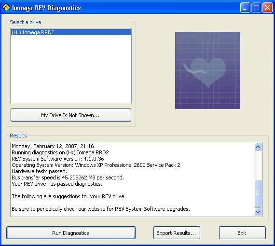The height and width of the screenshot is (246, 275).
Task: Minimize the Iomega REV Diagnostics window
Action: click(x=245, y=8)
